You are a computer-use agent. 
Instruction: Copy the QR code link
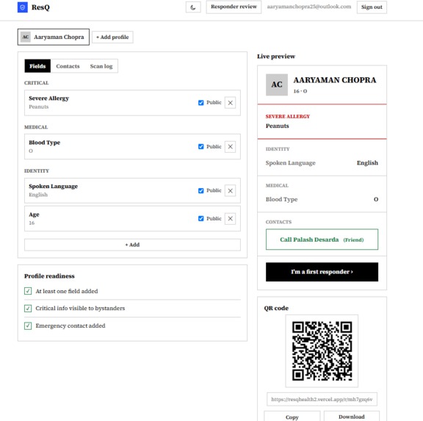[x=292, y=417]
